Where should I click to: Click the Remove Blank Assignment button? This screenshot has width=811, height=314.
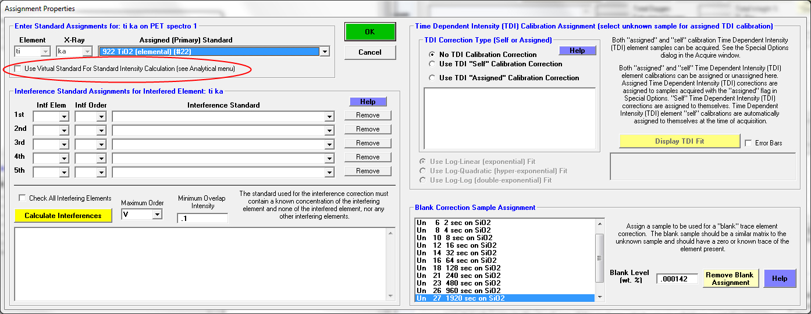730,279
